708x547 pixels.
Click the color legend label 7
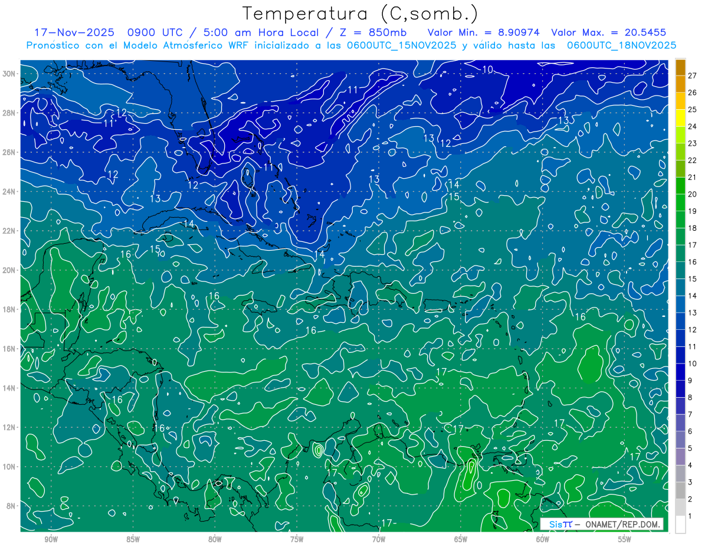pos(690,414)
